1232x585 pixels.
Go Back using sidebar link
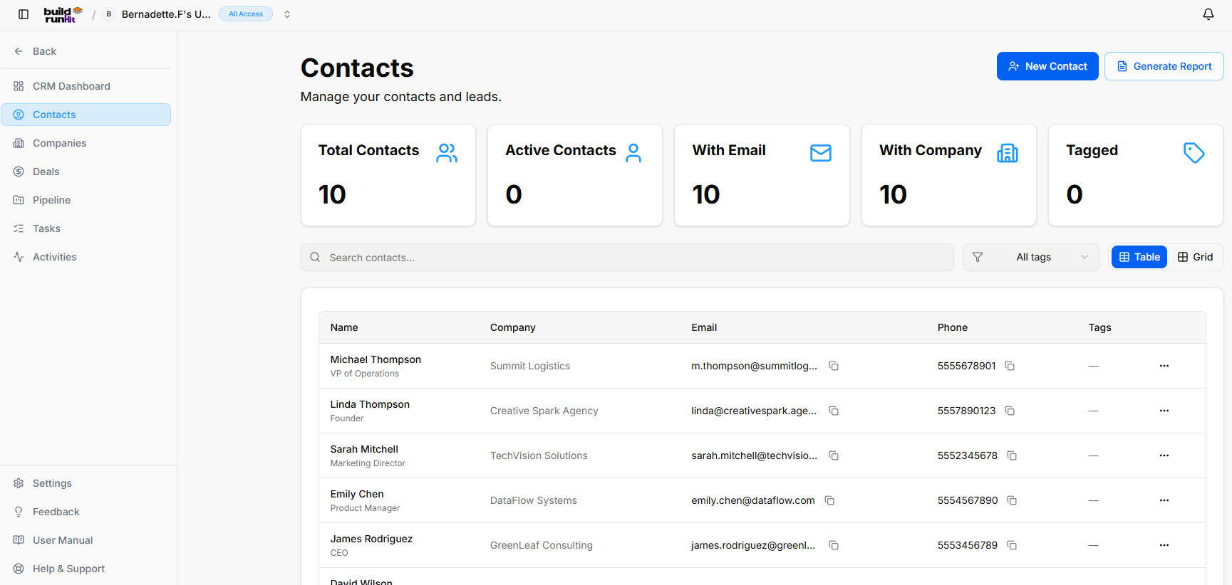(86, 51)
